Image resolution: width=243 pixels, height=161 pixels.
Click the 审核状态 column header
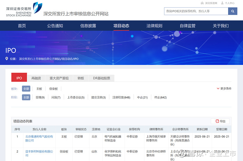pos(81,129)
